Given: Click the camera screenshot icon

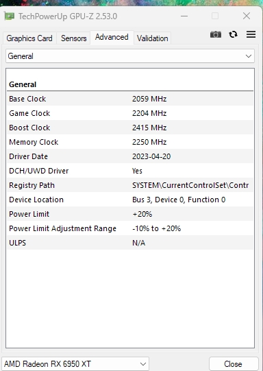Looking at the screenshot, I should [216, 34].
